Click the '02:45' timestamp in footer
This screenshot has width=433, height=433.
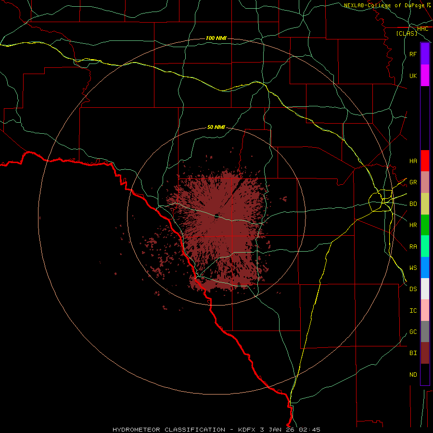tap(309, 430)
